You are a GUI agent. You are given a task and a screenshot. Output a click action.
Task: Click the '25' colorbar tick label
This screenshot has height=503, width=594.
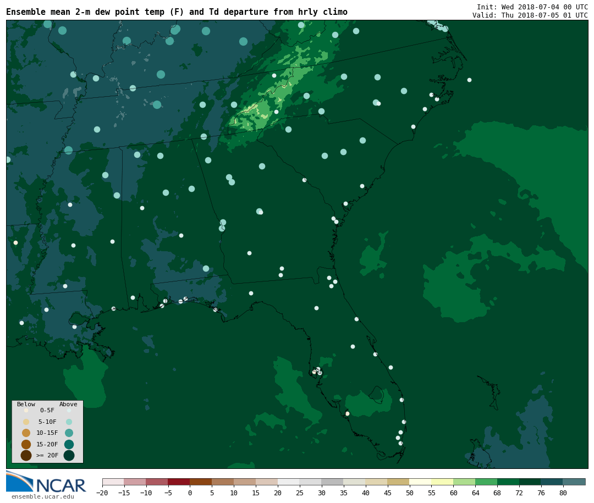(x=300, y=493)
